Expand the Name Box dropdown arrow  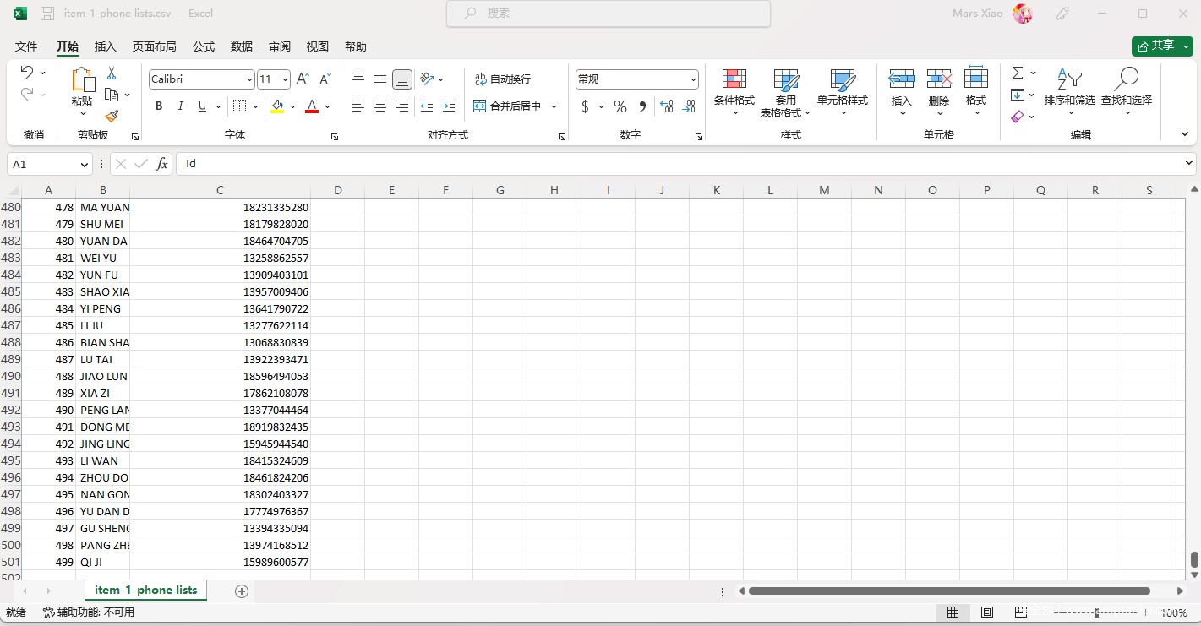click(84, 165)
